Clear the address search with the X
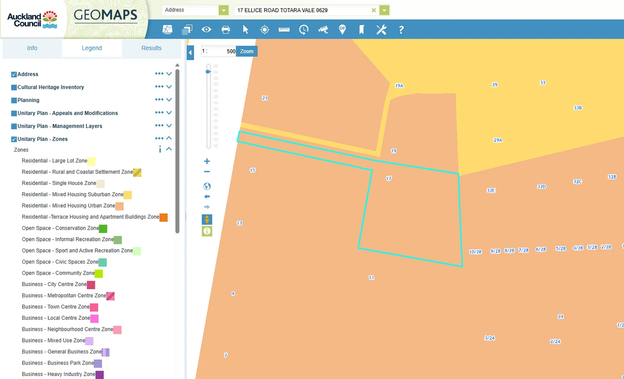Image resolution: width=624 pixels, height=379 pixels. coord(373,10)
